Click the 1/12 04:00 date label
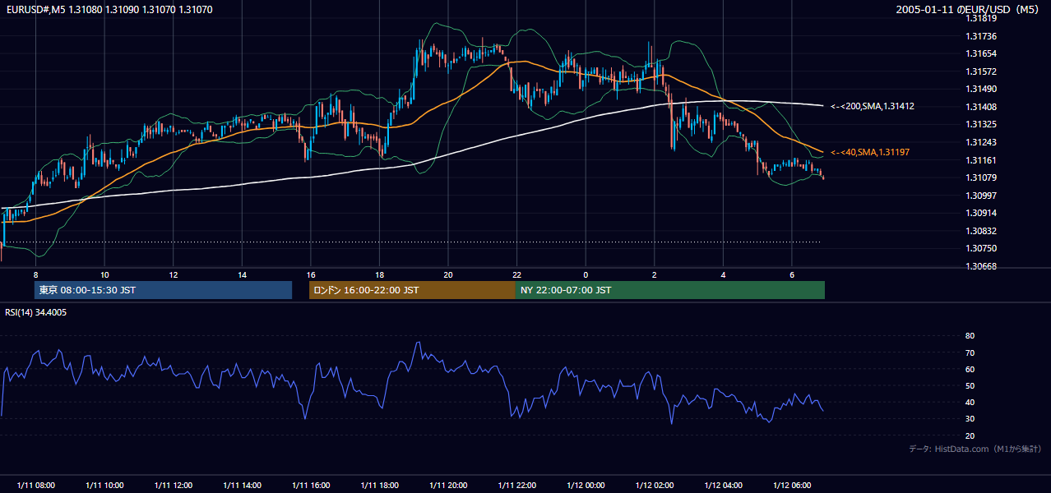Image resolution: width=1051 pixels, height=493 pixels. [723, 486]
